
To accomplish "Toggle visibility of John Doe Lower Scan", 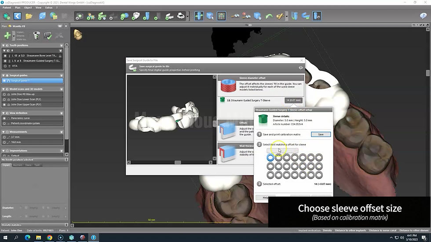I will coord(4,99).
